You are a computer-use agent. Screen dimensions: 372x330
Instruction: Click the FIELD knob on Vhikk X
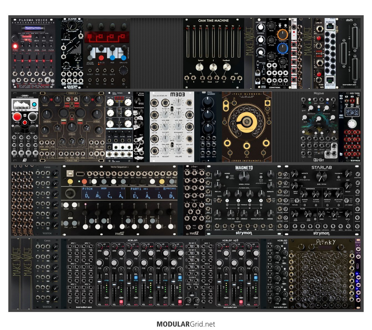tap(72, 127)
